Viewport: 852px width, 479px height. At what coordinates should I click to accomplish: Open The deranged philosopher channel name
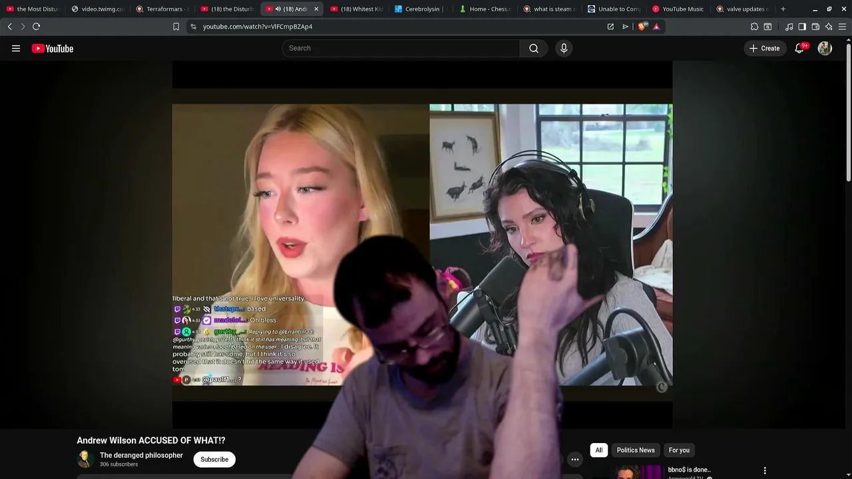tap(141, 456)
